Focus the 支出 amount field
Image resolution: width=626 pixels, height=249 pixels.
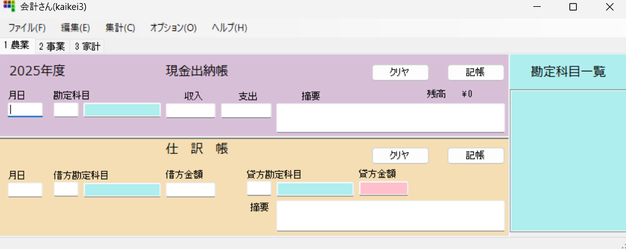pos(246,111)
